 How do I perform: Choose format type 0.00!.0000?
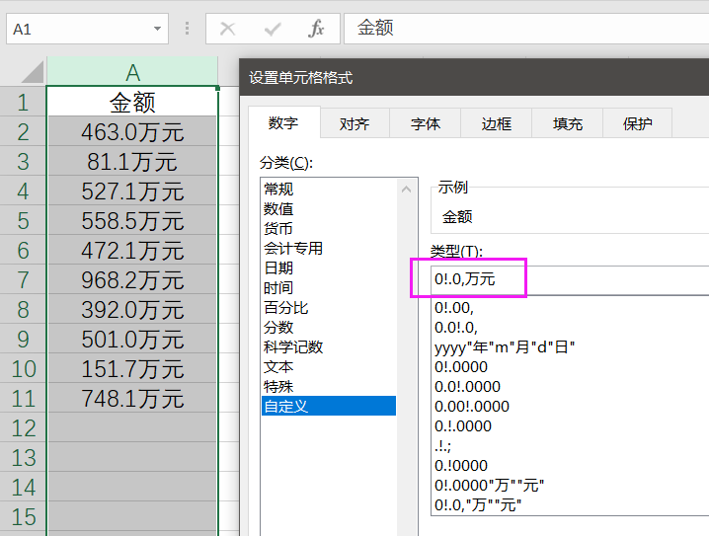472,407
